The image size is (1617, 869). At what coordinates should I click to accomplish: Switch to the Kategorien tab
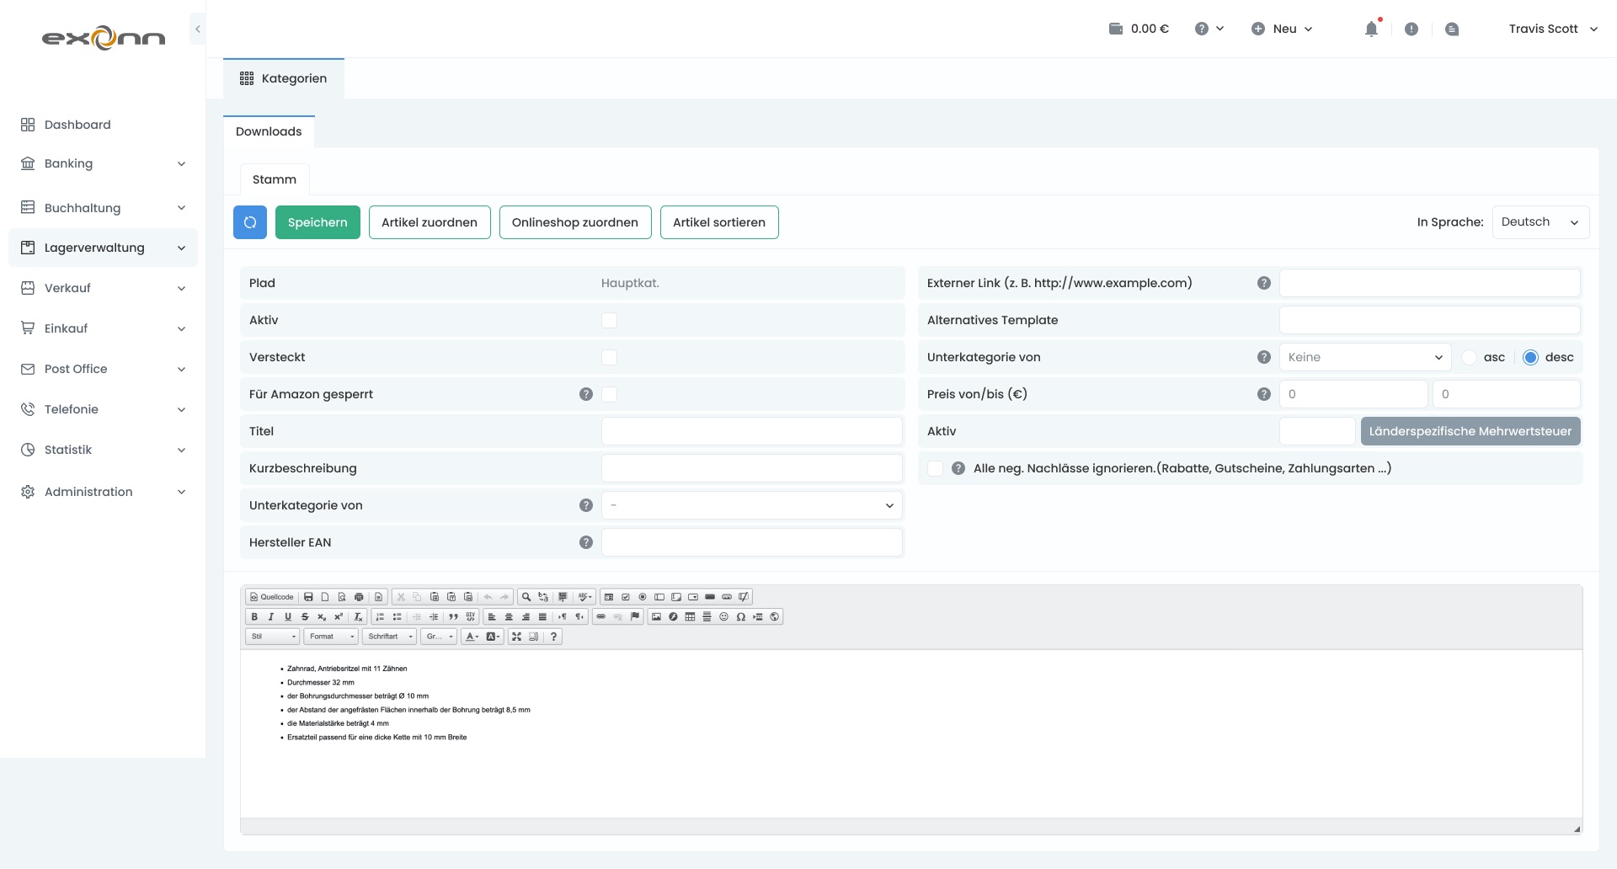point(284,78)
